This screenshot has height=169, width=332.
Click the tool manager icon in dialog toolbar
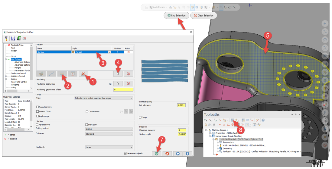6,38
